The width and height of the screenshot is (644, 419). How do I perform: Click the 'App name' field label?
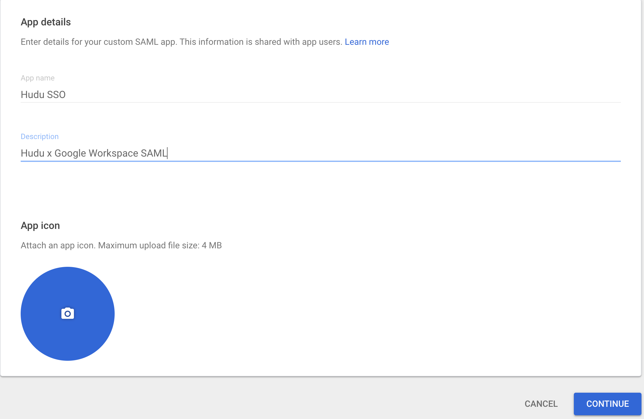38,78
